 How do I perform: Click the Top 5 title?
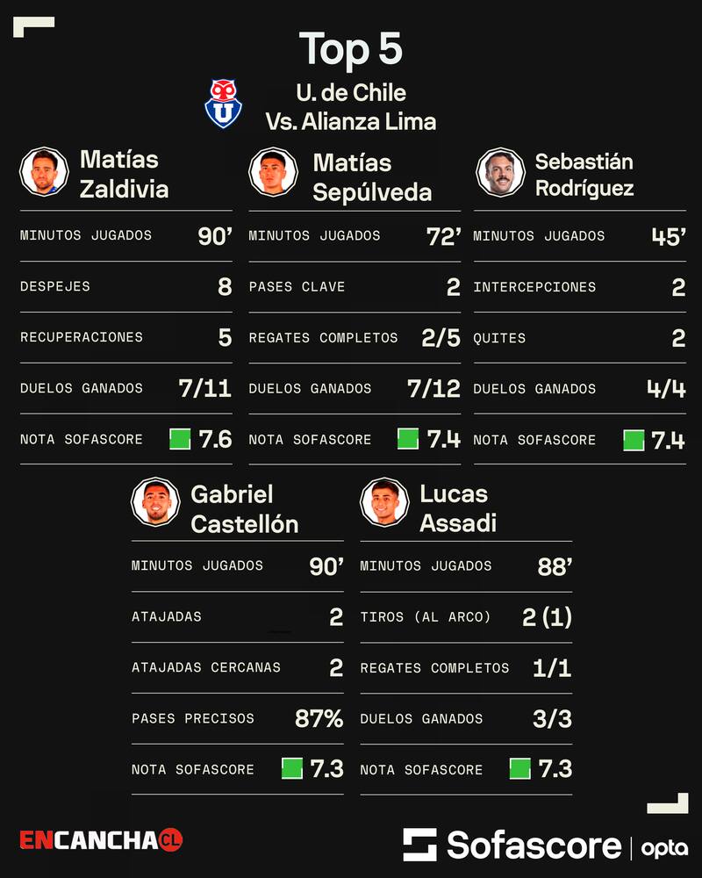[351, 49]
